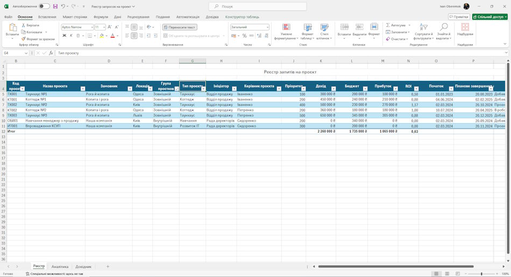Switch to Page Break Preview view
The height and width of the screenshot is (277, 511).
click(x=458, y=274)
